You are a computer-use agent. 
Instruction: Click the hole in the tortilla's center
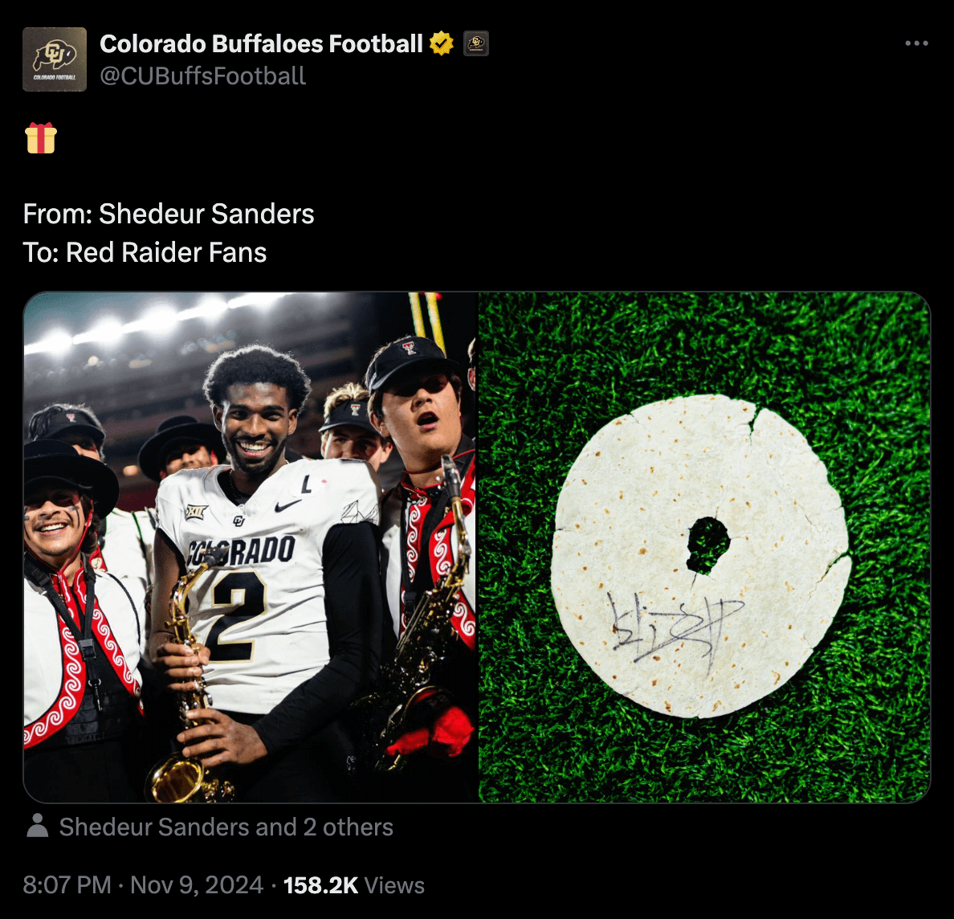707,545
